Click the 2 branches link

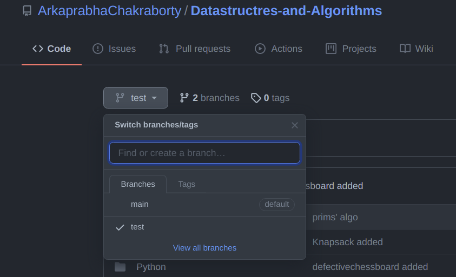(x=210, y=98)
